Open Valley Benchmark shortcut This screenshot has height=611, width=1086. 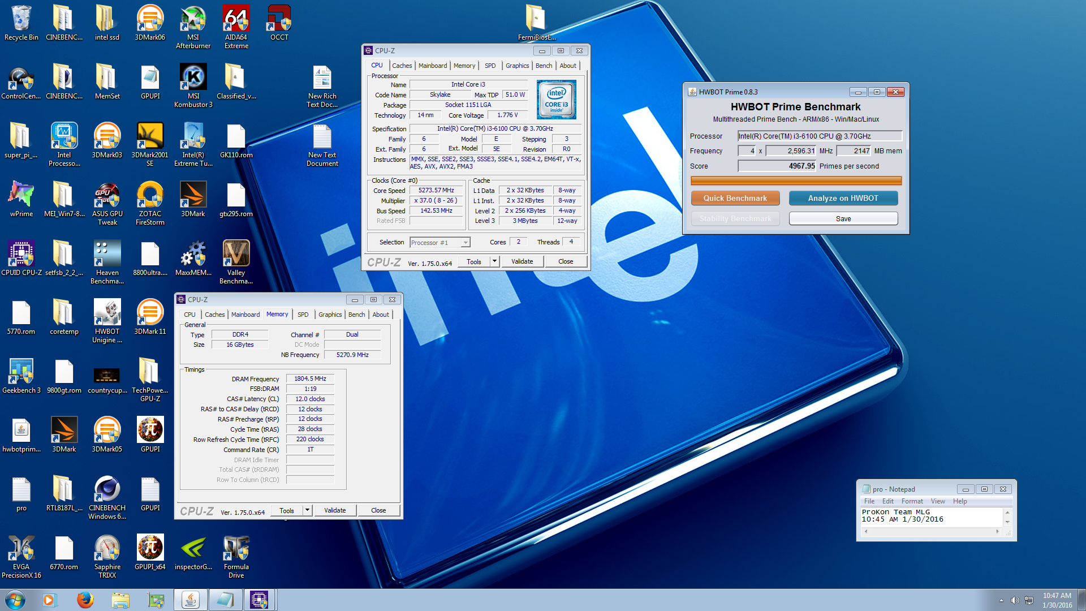coord(236,263)
